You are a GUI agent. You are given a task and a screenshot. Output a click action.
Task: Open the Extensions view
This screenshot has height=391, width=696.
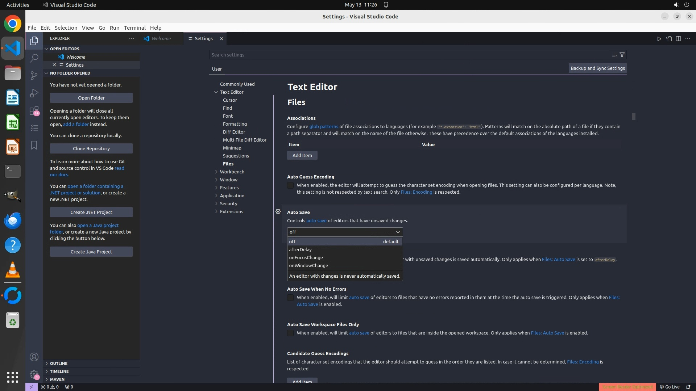34,110
